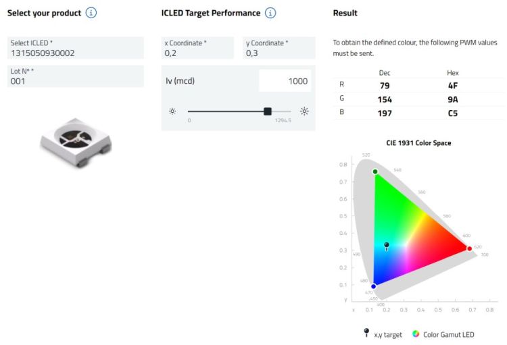The width and height of the screenshot is (507, 345).
Task: Click the dim brightness sun icon
Action: pyautogui.click(x=172, y=111)
